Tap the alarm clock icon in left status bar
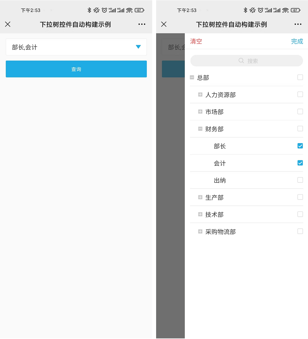This screenshot has height=339, width=308. [x=104, y=10]
